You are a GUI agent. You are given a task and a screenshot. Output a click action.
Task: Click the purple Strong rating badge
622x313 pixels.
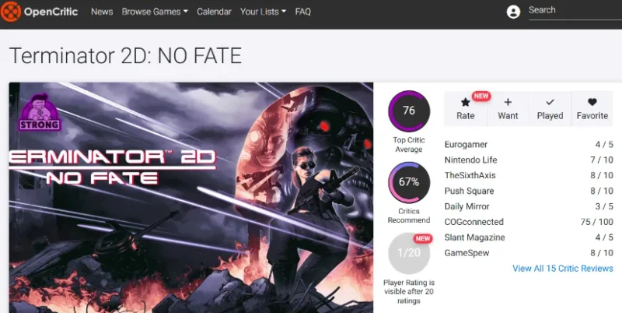pos(34,114)
